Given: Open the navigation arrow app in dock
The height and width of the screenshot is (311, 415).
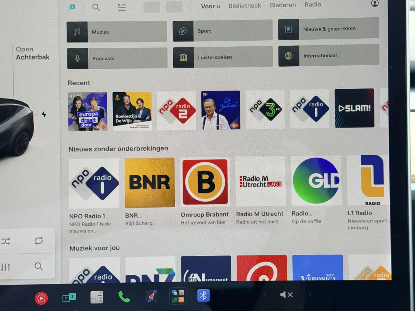Looking at the screenshot, I should coord(151,296).
